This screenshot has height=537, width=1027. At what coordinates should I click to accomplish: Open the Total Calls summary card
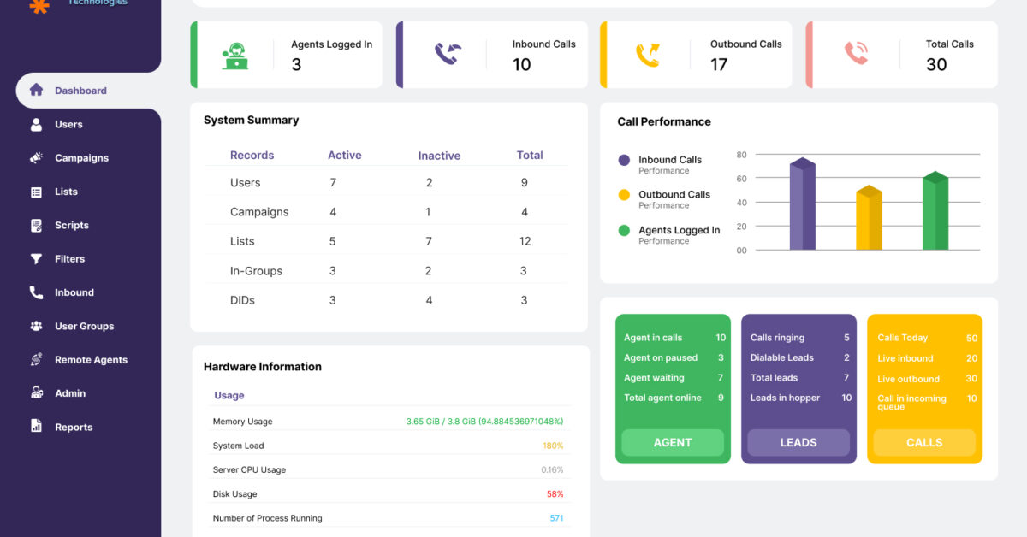point(903,55)
